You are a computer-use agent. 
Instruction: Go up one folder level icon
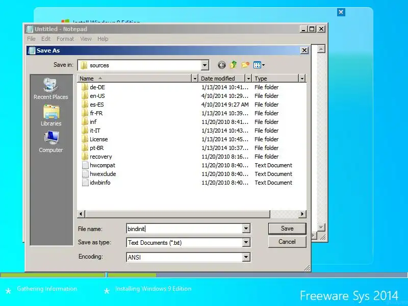click(234, 65)
